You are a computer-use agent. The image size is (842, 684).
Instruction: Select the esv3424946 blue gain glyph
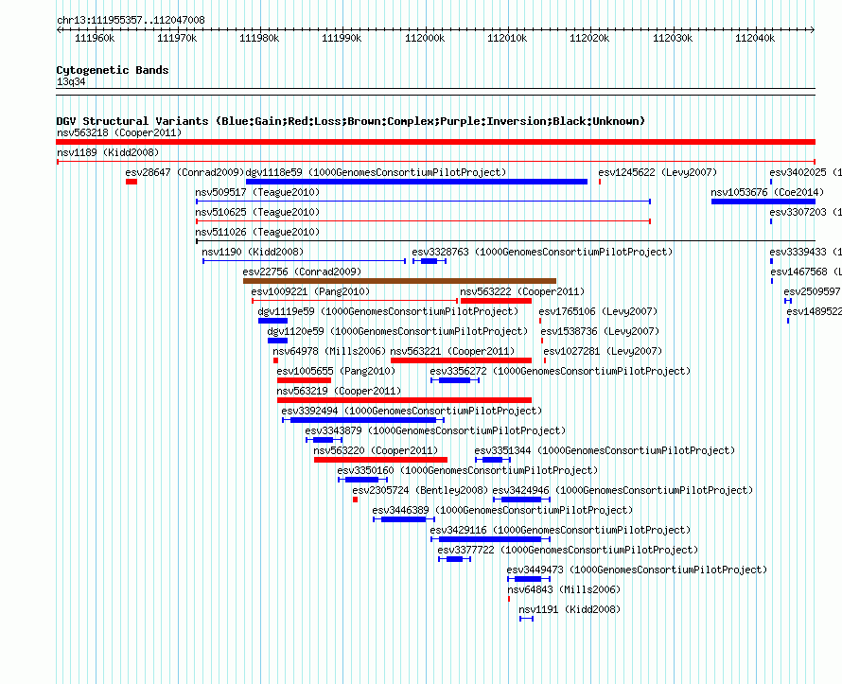pyautogui.click(x=521, y=500)
